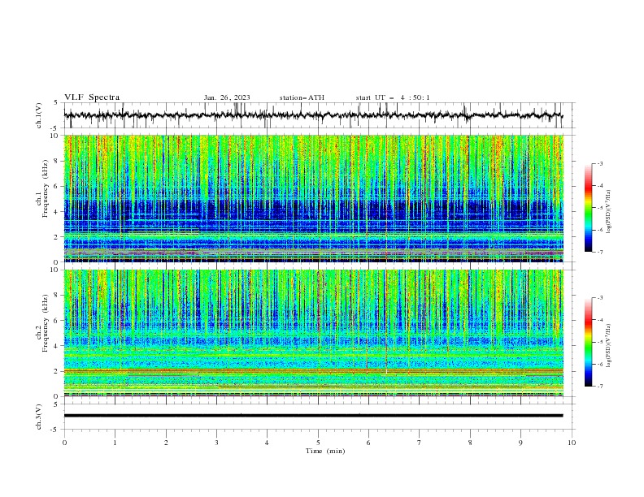Click the upper 'log(PSD)(V²/Hz)' colorbar label
The height and width of the screenshot is (497, 644).
pos(608,212)
